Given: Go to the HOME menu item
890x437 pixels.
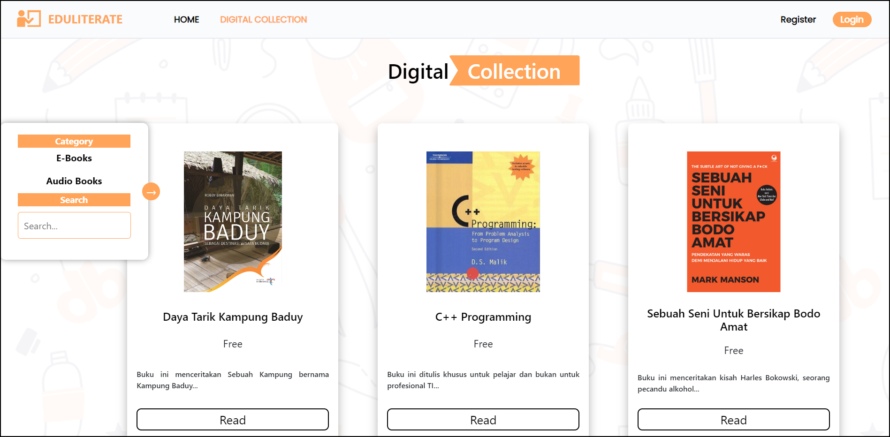Looking at the screenshot, I should (x=186, y=19).
